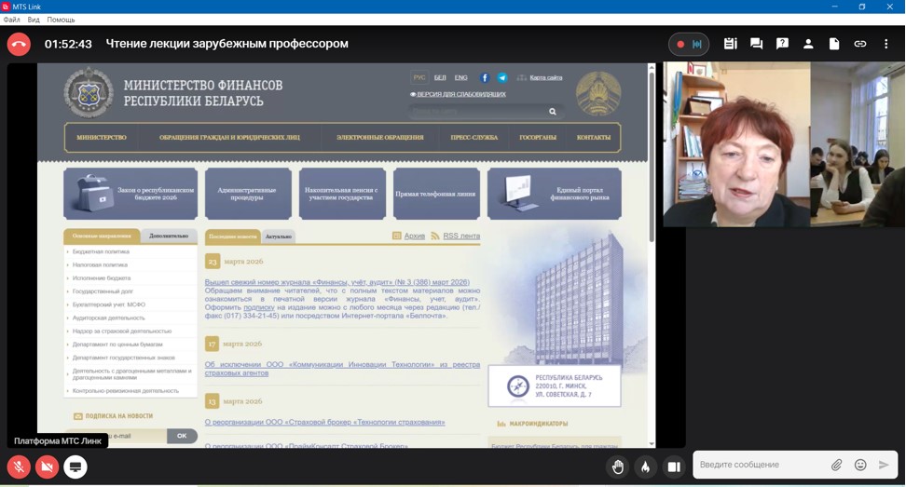
Task: Open the three-dot more options menu
Action: [x=885, y=44]
